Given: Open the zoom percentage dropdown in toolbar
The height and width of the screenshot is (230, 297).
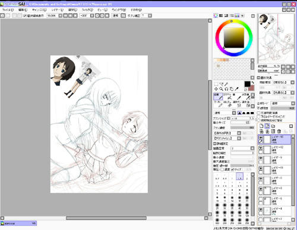Looking at the screenshot, I should (61, 15).
